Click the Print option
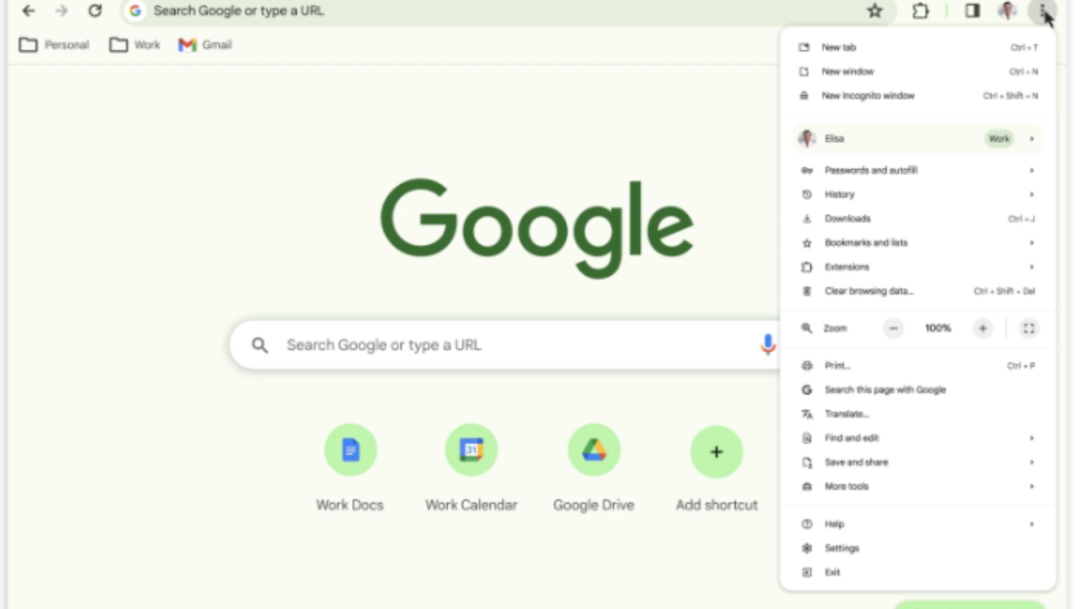Viewport: 1084px width, 609px height. (x=837, y=365)
